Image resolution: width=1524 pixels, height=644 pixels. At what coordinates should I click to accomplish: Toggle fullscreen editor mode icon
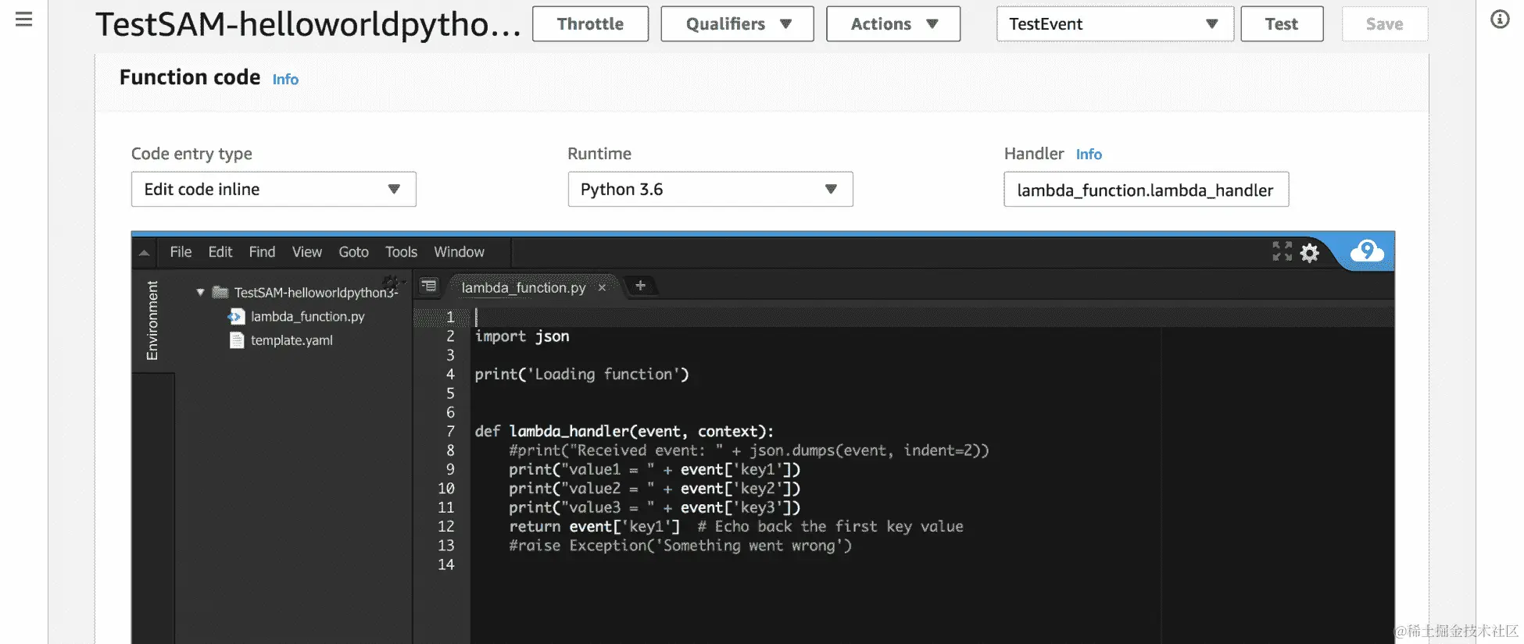click(1282, 251)
